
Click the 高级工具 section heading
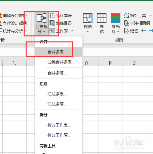[x=48, y=146]
